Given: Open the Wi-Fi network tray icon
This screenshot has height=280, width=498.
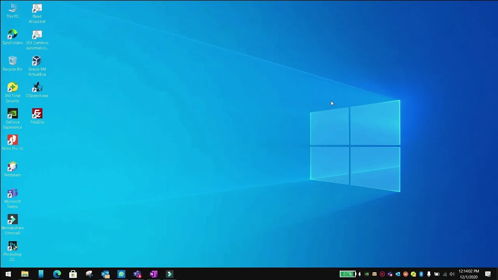Looking at the screenshot, I should [445, 274].
